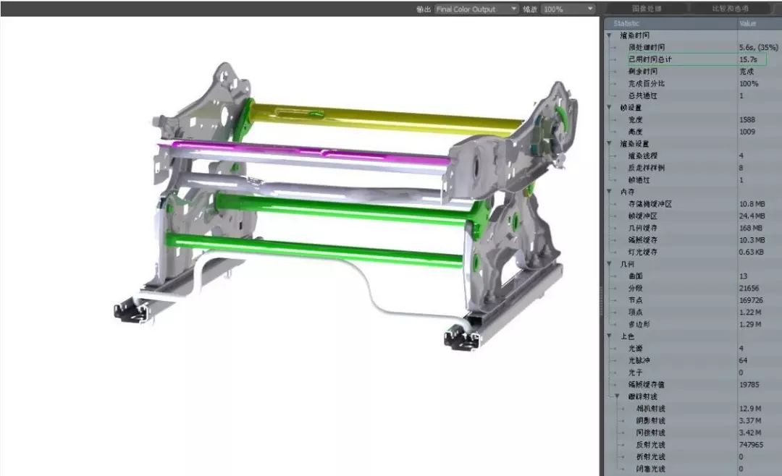Collapse the 帧设置 section arrow
Viewport: 782px width, 476px height.
[610, 107]
